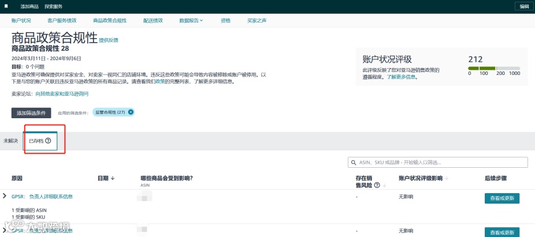Click 添加商品 in top bar
Image resolution: width=535 pixels, height=237 pixels.
(x=29, y=6)
